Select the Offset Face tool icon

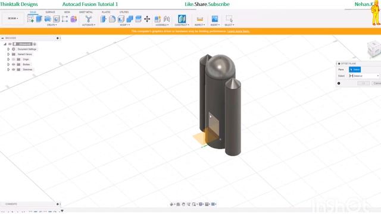[x=139, y=19]
